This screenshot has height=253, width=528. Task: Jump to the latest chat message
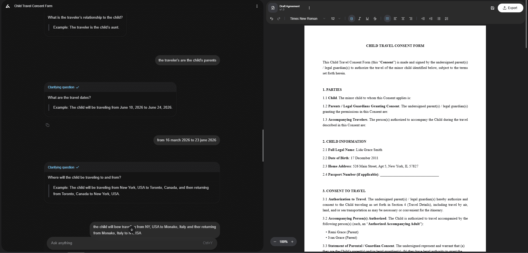[x=131, y=229]
